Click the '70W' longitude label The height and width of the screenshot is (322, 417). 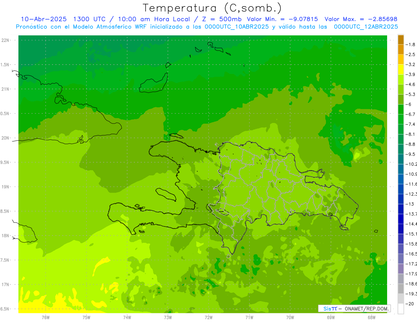coord(290,317)
